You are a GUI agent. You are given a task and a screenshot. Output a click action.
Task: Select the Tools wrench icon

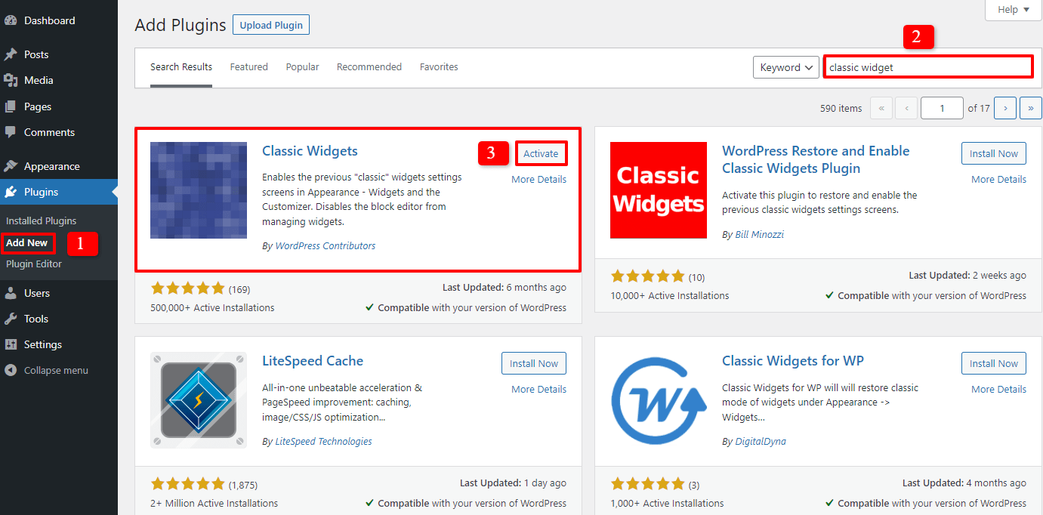14,318
